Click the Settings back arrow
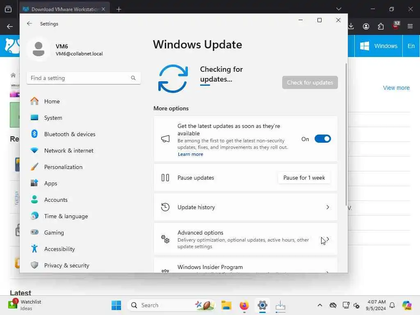 30,23
